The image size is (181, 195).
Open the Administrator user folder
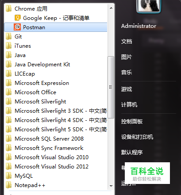point(139,26)
